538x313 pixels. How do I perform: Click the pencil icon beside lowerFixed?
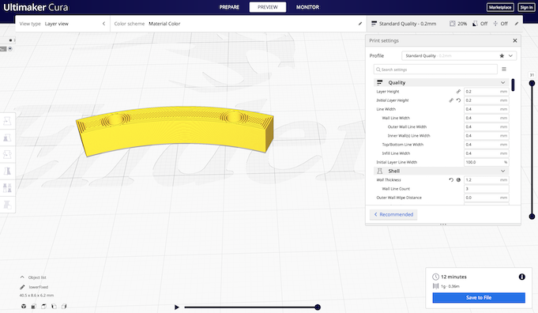(22, 287)
